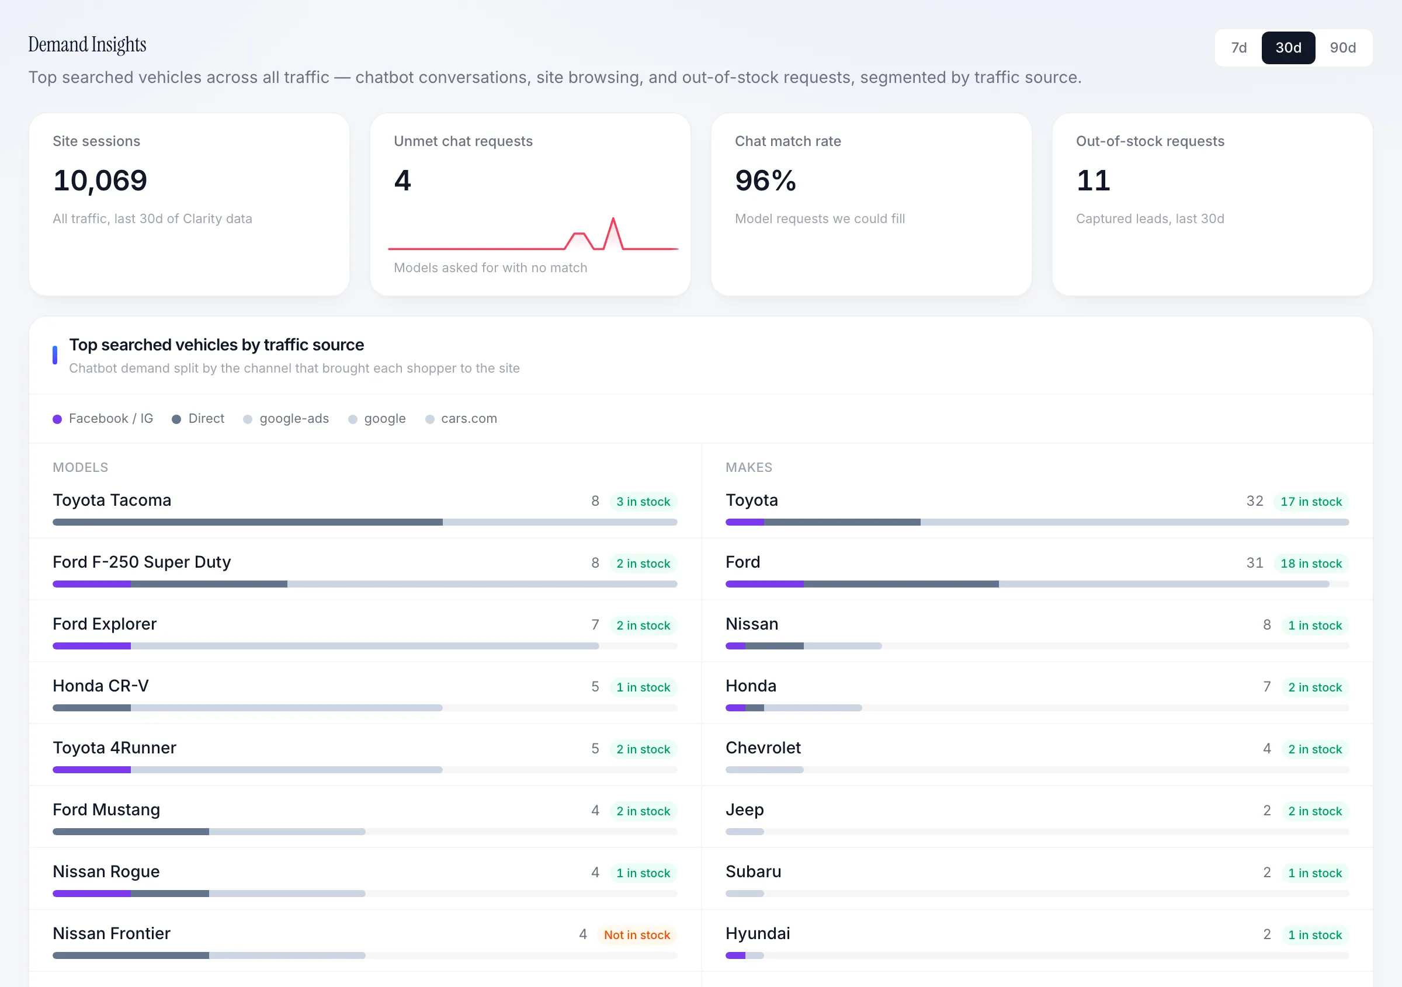Select the Toyota Tacoma model row
1402x987 pixels.
point(365,508)
